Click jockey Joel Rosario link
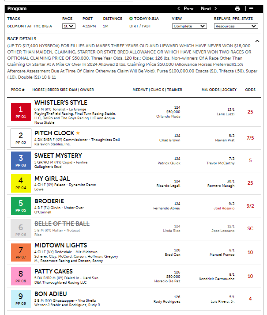 tap(224, 208)
